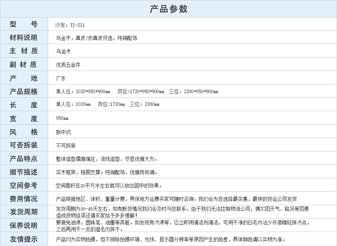
Task: Click the 友情提示 row label
Action: pos(24,239)
